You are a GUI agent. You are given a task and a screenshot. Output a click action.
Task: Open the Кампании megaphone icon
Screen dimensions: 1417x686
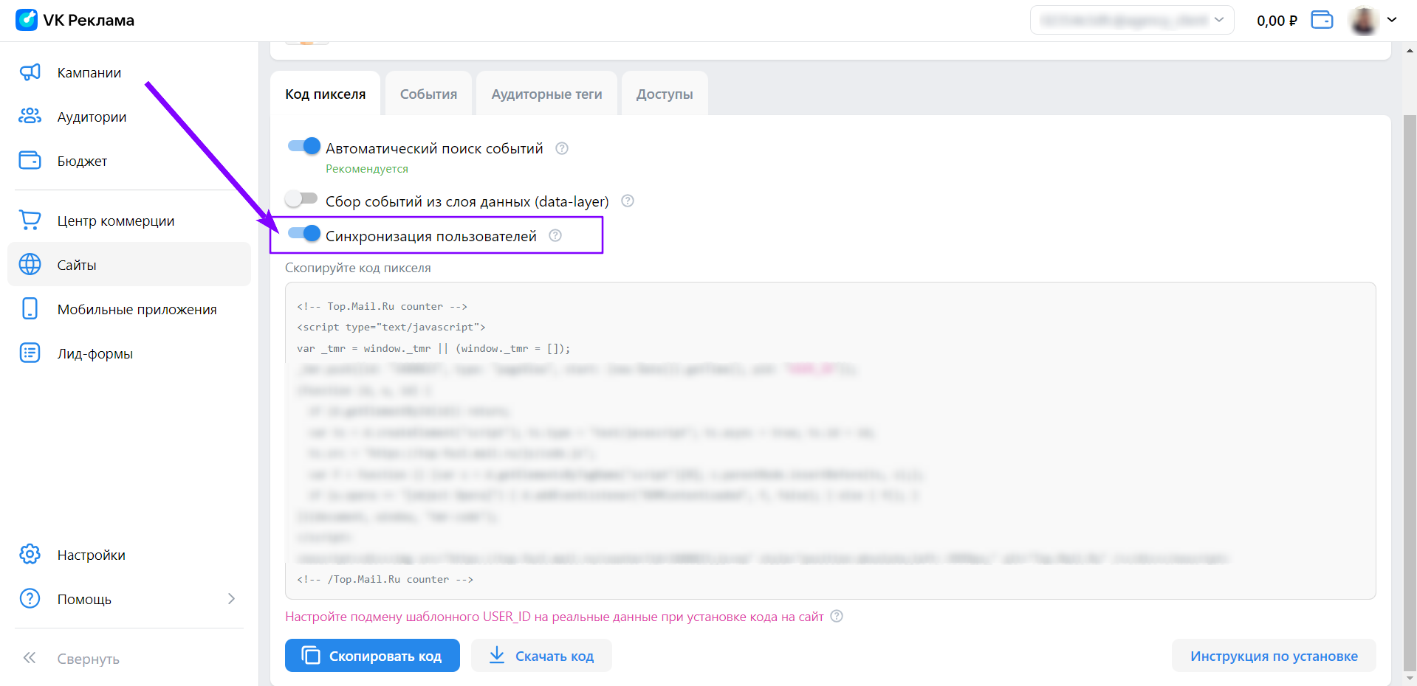click(x=30, y=72)
